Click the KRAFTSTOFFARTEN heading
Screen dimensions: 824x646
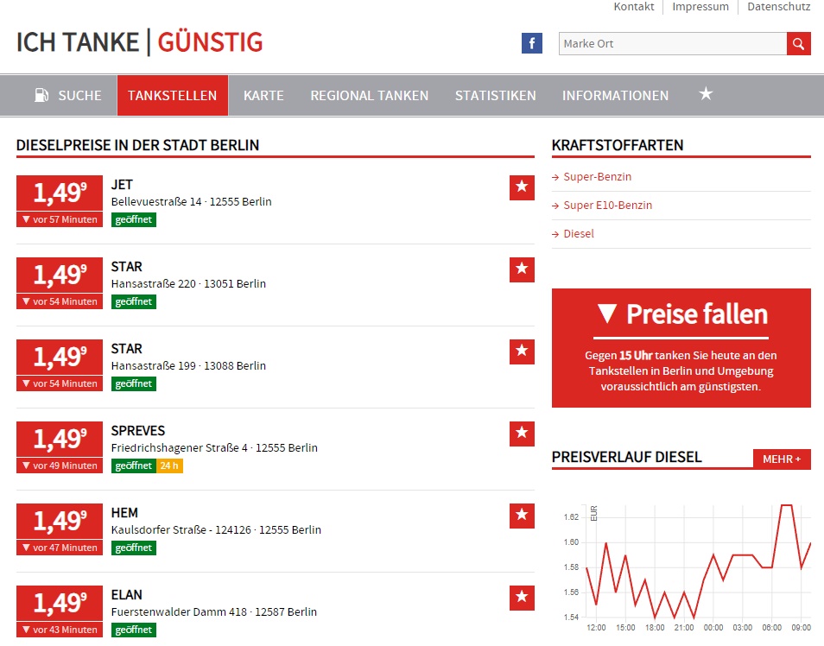618,145
